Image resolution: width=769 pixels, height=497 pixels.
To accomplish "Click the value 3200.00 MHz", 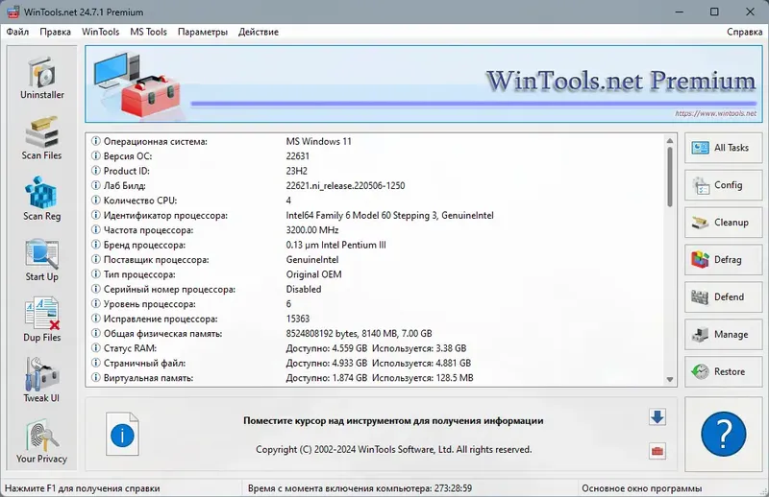I will click(x=312, y=229).
